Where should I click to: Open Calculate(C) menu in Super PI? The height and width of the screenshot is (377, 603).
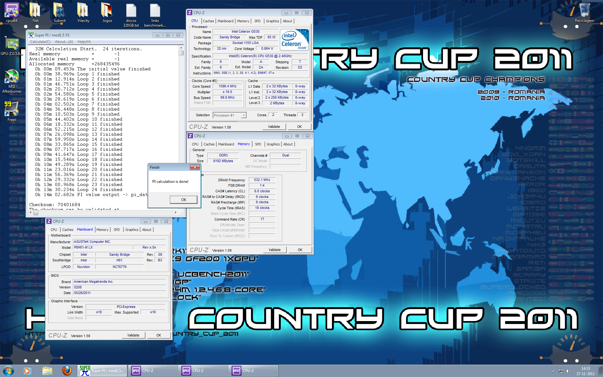pyautogui.click(x=40, y=42)
